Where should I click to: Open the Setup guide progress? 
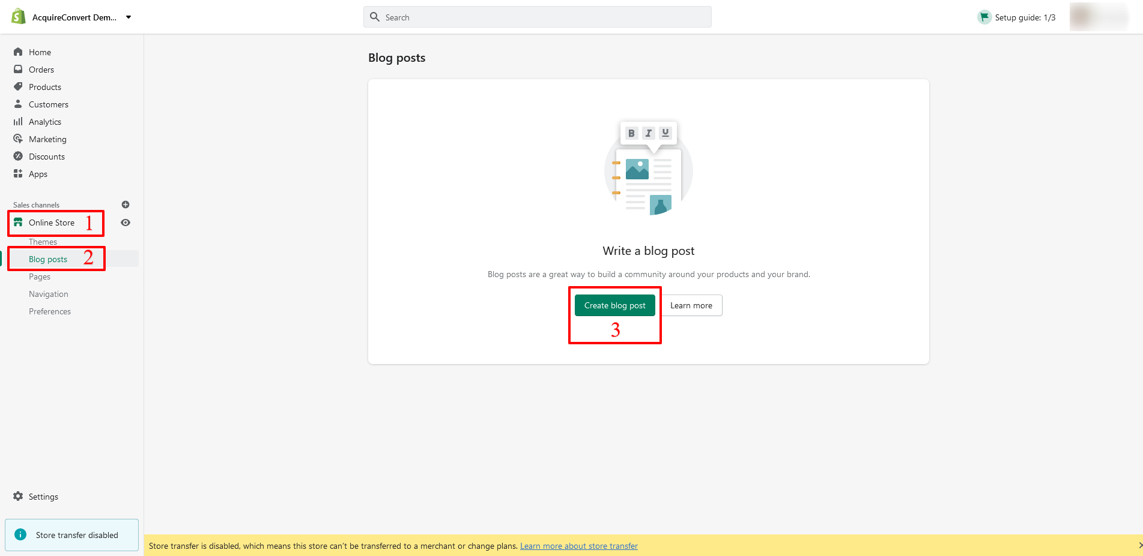tap(1017, 17)
